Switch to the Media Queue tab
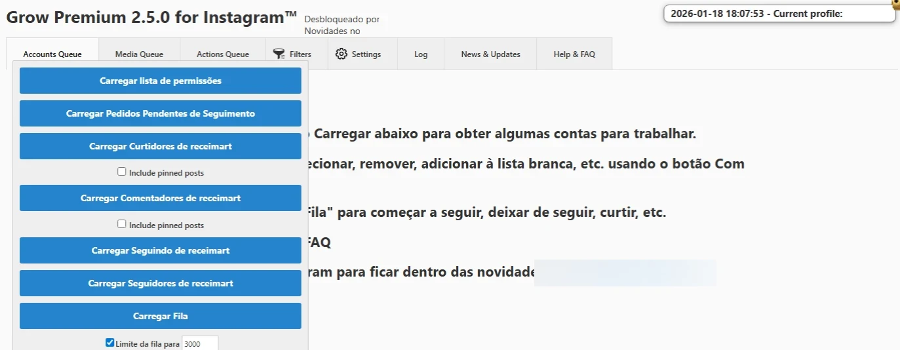 coord(139,54)
